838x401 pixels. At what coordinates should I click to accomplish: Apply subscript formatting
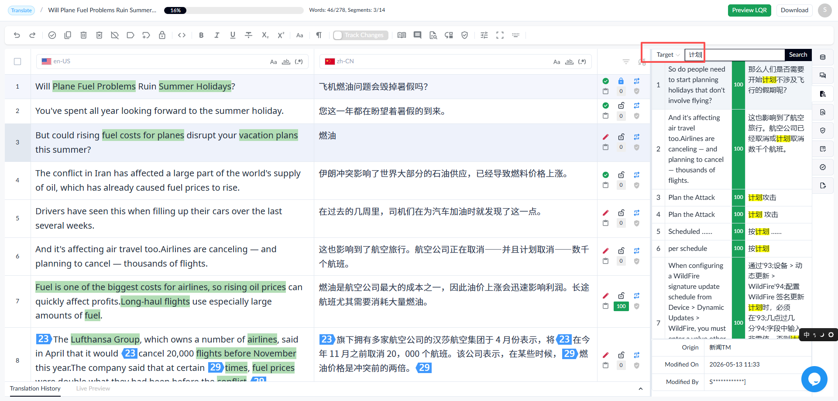[265, 35]
